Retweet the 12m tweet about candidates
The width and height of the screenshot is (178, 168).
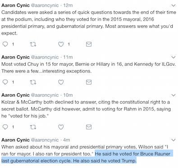coord(33,44)
